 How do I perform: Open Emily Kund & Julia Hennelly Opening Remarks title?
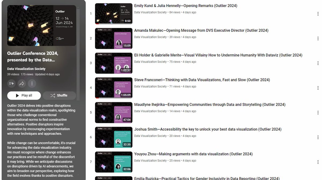point(186,6)
